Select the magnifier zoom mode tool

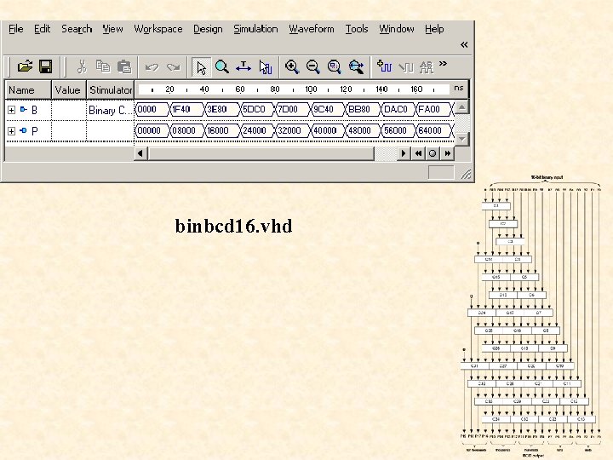coord(222,67)
